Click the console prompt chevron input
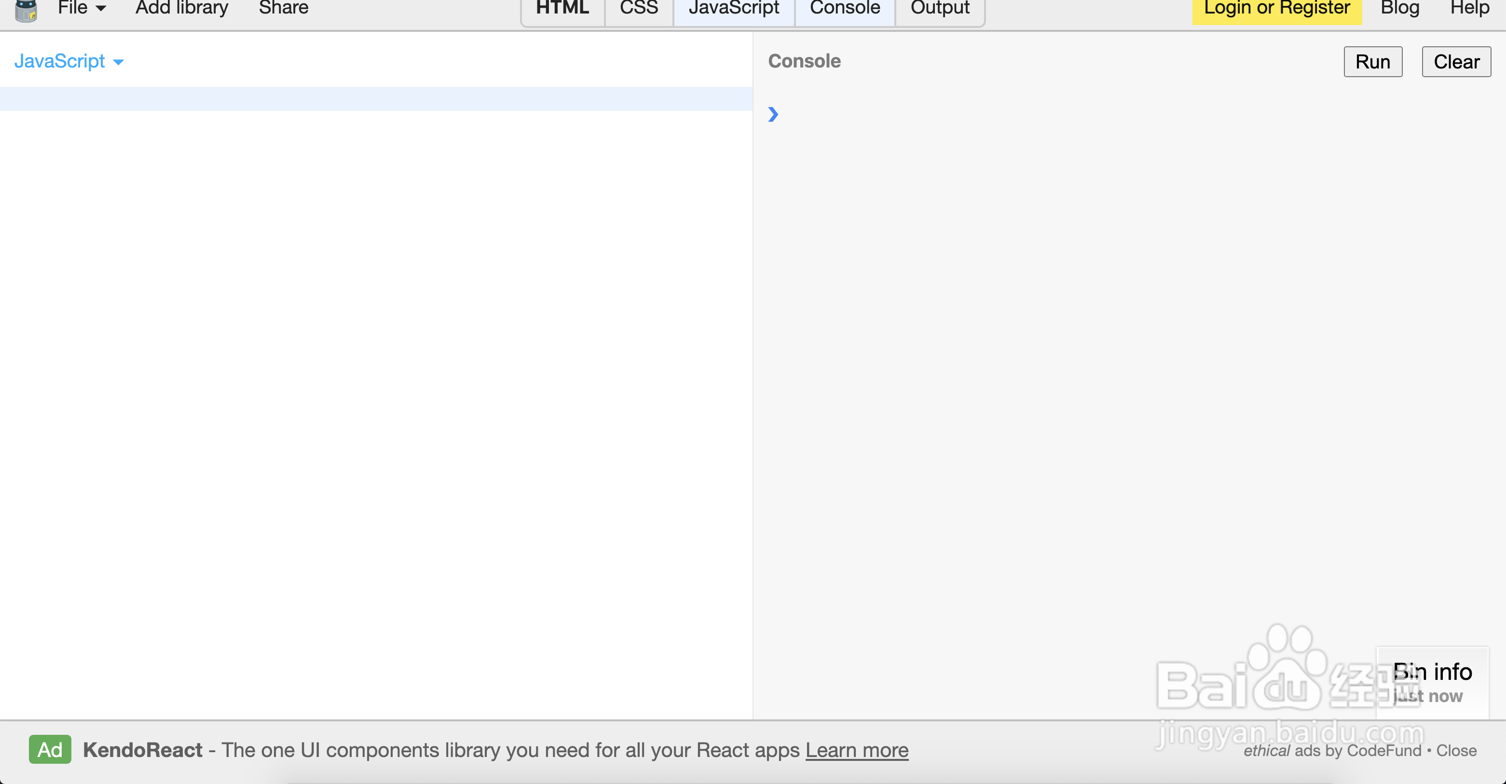This screenshot has height=784, width=1506. (x=773, y=114)
